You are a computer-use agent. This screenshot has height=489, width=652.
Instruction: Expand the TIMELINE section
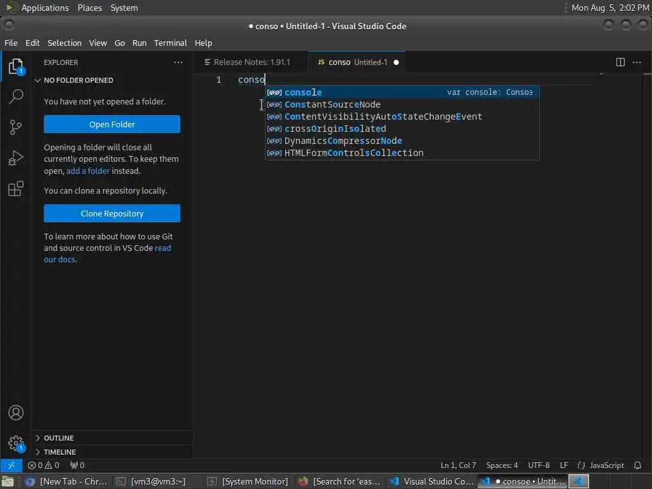[x=112, y=452]
